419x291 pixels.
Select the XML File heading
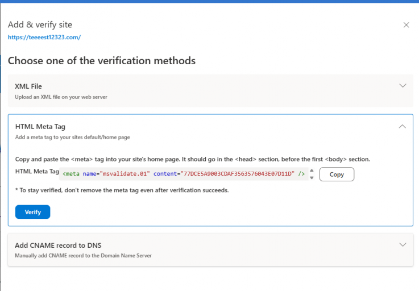(x=28, y=86)
